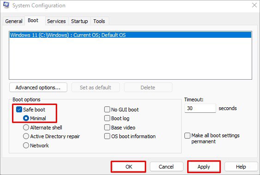
Task: Open Advanced options
Action: pyautogui.click(x=38, y=87)
